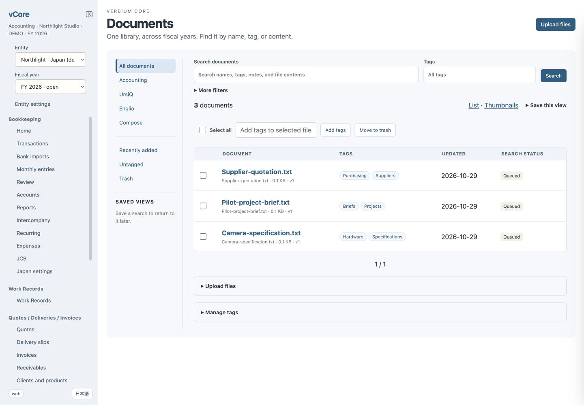The width and height of the screenshot is (584, 405).
Task: Select All documents in the library menu
Action: 146,66
